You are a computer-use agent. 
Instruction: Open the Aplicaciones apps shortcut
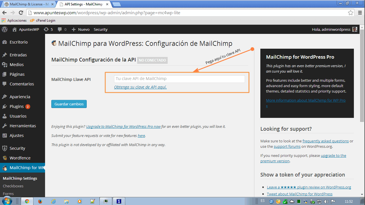click(x=14, y=20)
